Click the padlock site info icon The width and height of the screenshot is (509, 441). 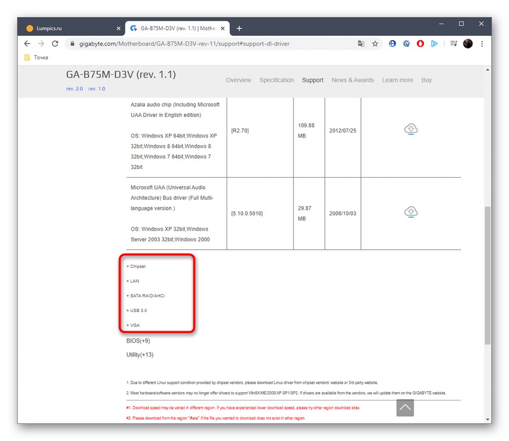(72, 43)
